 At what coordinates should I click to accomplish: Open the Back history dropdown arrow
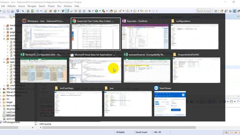coord(150,11)
